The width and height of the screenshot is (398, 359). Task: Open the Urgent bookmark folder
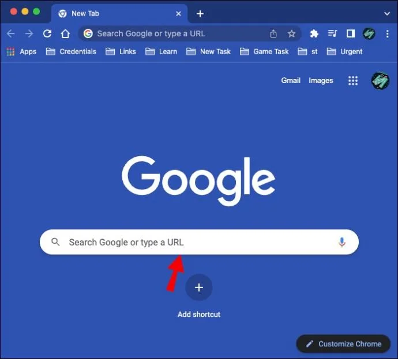click(344, 52)
